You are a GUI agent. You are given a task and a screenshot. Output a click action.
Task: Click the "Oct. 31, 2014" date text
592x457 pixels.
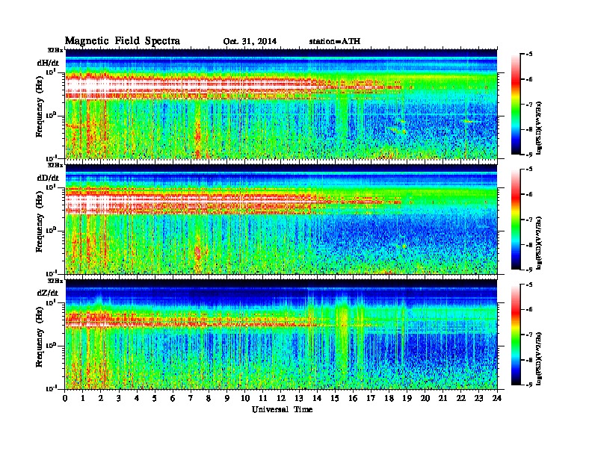coord(250,42)
